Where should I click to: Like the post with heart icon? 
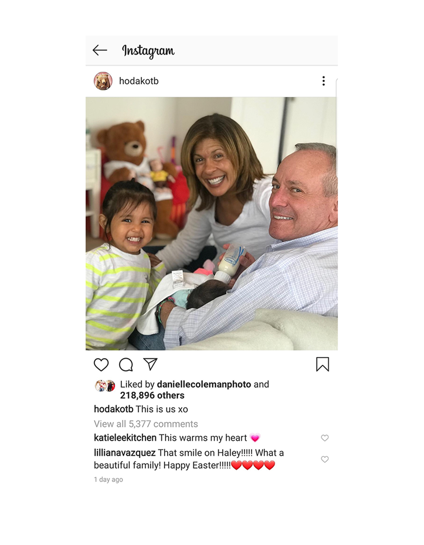tap(101, 364)
